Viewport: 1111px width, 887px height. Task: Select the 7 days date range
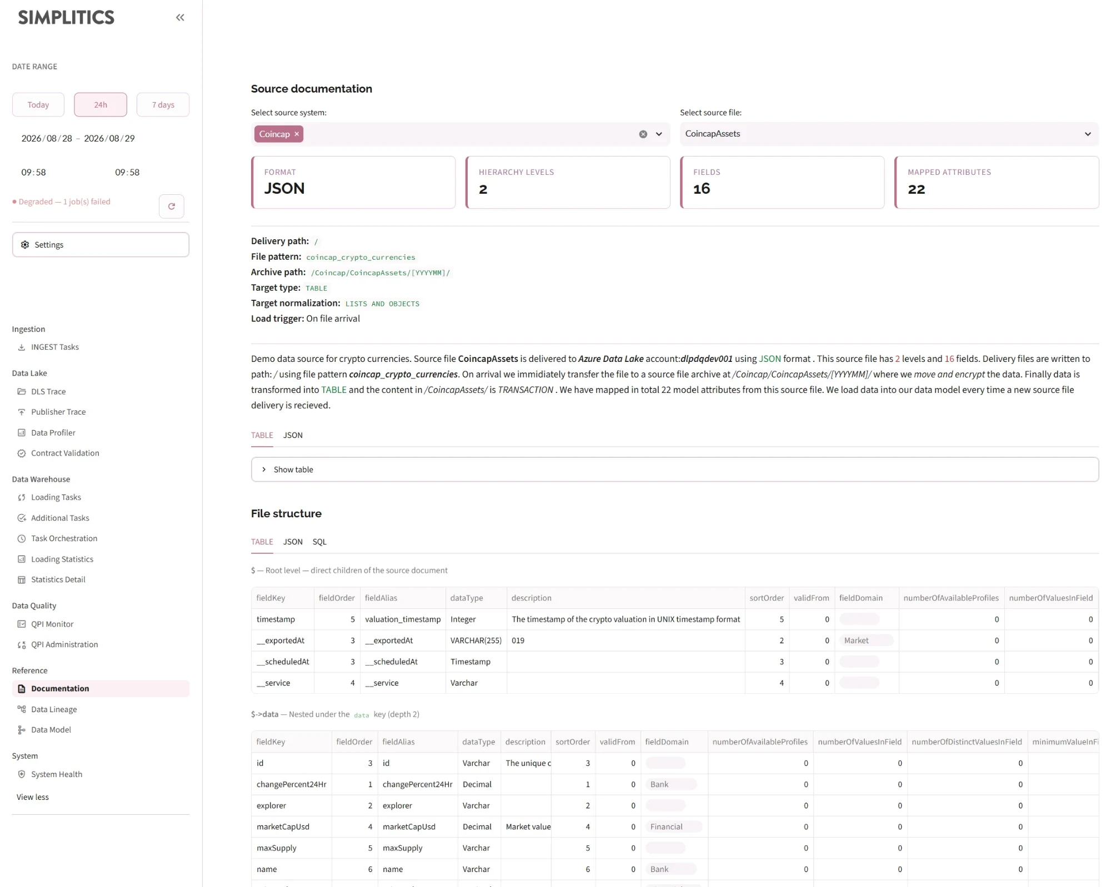click(x=163, y=105)
